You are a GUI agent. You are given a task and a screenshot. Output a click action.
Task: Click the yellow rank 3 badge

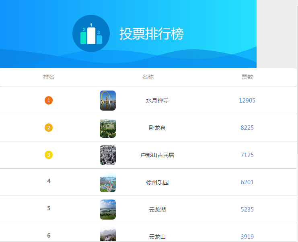click(x=49, y=155)
